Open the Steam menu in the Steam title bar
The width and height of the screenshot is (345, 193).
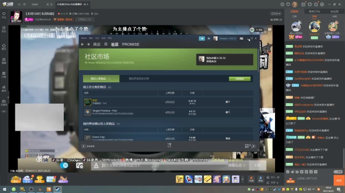[x=84, y=38]
